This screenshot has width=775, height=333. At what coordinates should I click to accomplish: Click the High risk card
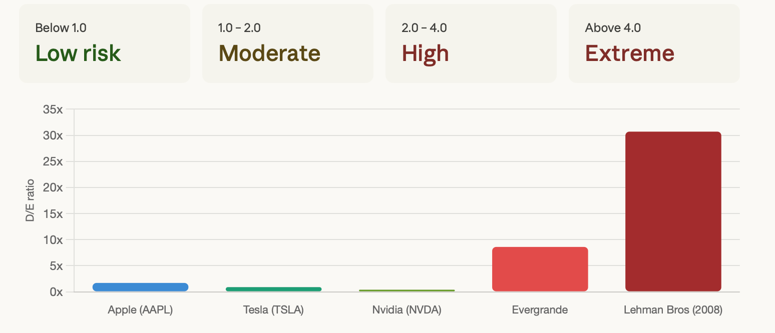pyautogui.click(x=471, y=43)
